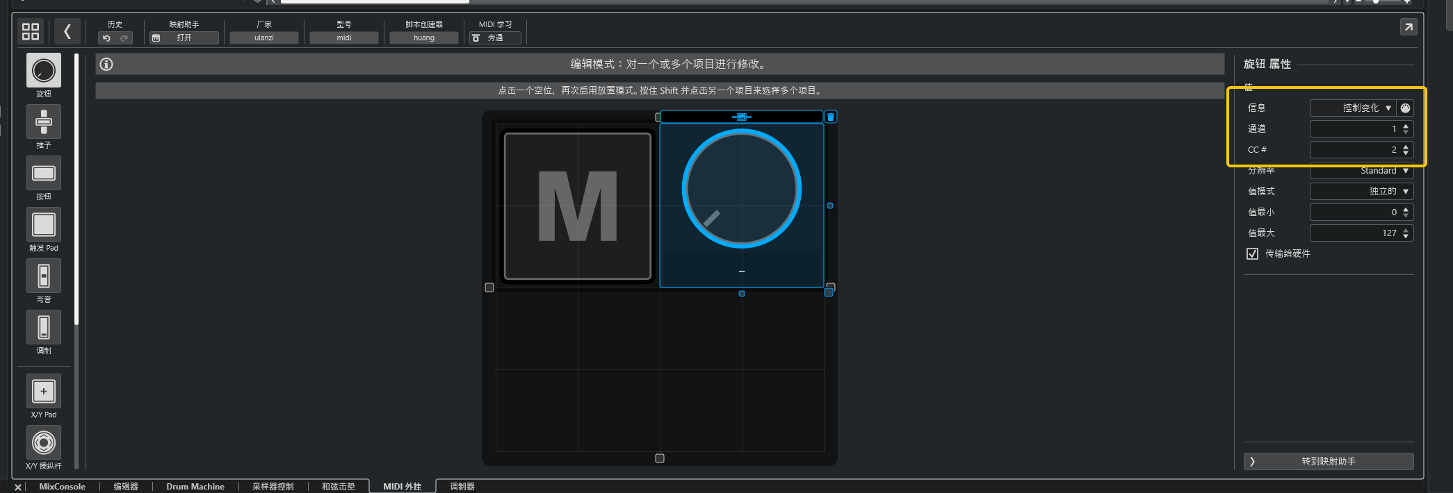
Task: Switch to the MixConsole tab
Action: [x=62, y=487]
